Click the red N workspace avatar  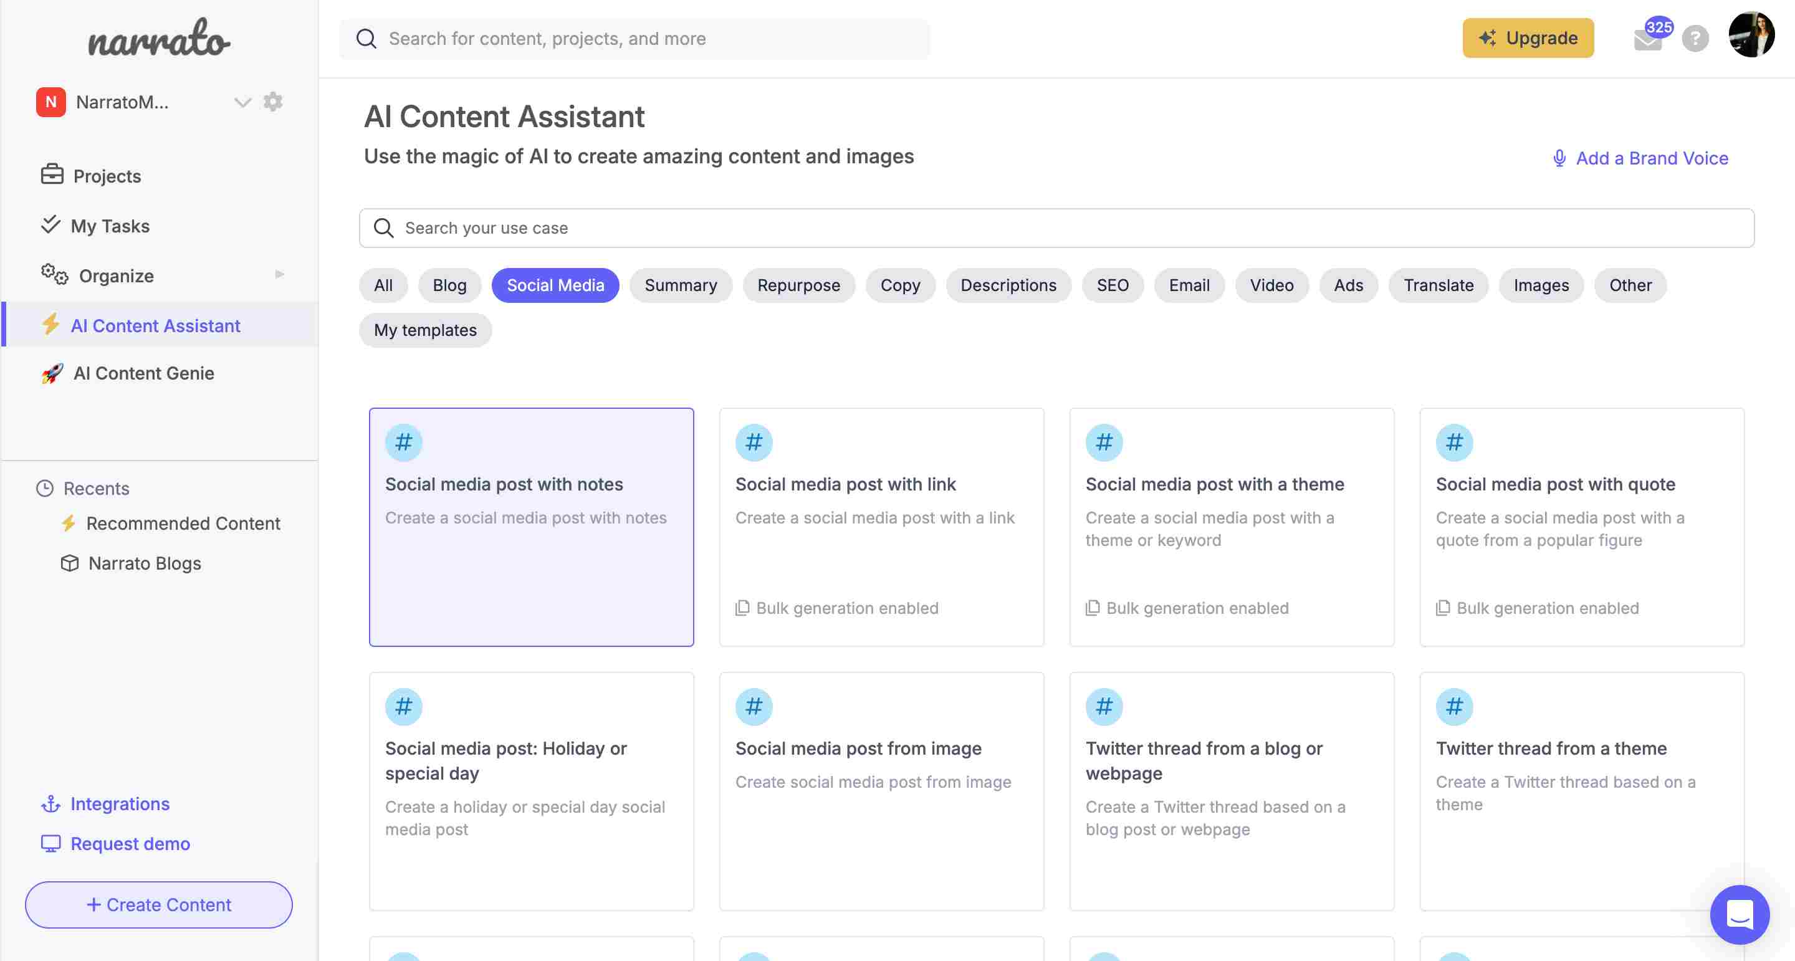pyautogui.click(x=51, y=102)
